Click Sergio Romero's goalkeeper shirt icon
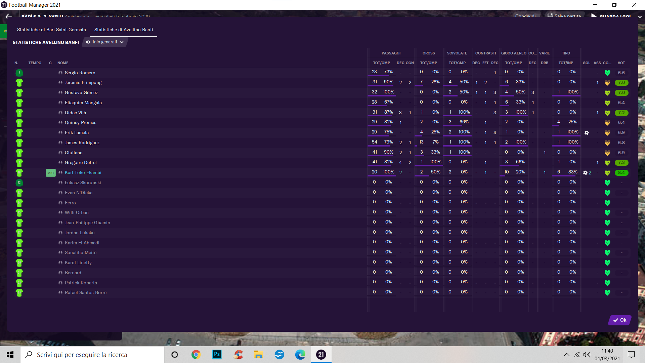645x363 pixels. 19,73
